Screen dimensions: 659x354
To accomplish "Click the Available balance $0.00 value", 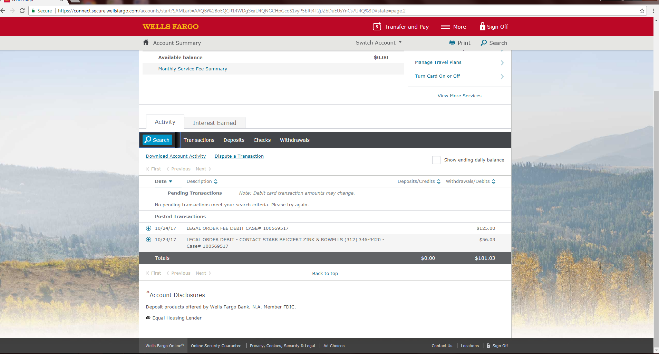I will [381, 57].
